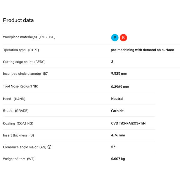The width and height of the screenshot is (180, 180).
Task: Select the Neutral hand value
Action: tap(117, 99)
